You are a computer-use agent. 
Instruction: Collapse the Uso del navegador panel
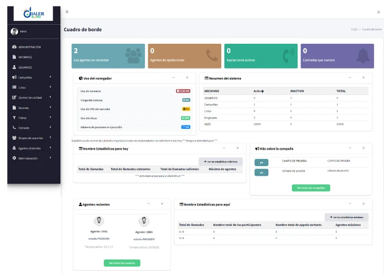tap(174, 78)
